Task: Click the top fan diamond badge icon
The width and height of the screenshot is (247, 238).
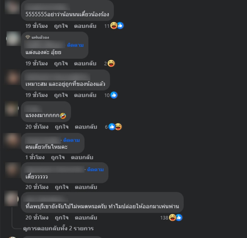Action: [28, 37]
